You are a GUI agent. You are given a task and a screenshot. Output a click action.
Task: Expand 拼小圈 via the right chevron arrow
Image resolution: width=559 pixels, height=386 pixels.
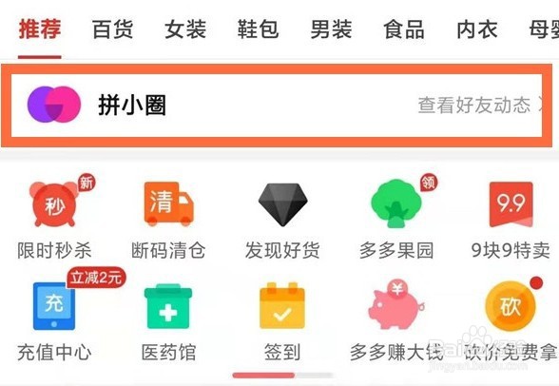click(540, 106)
